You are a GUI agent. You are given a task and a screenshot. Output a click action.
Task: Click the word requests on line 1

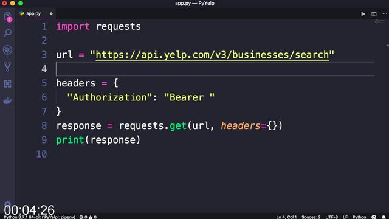point(119,27)
